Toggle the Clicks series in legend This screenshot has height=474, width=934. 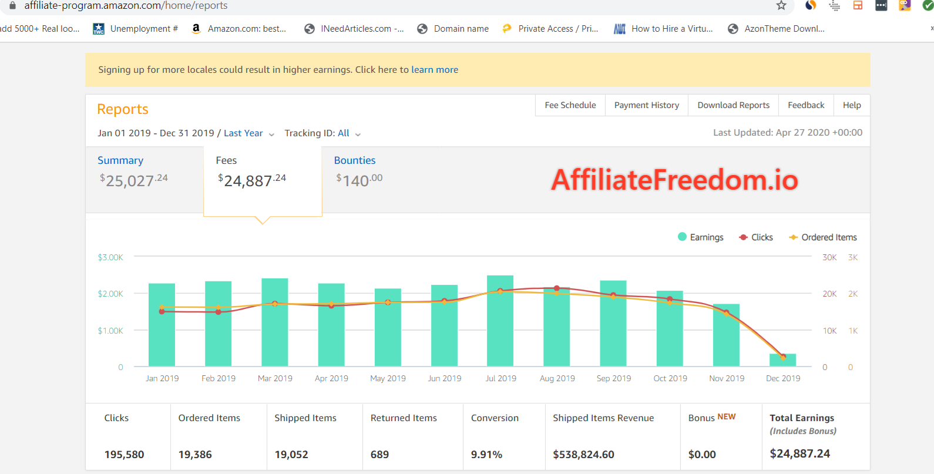click(756, 237)
